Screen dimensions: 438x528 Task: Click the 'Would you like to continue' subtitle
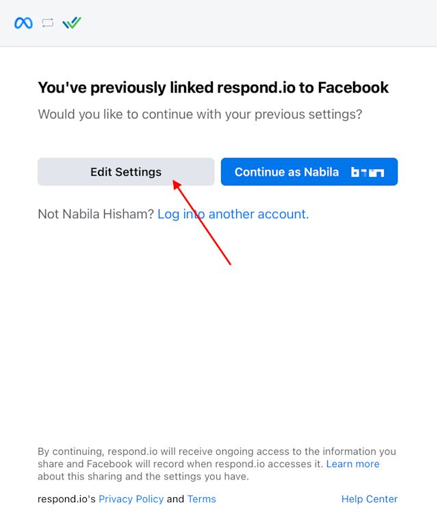[x=200, y=114]
